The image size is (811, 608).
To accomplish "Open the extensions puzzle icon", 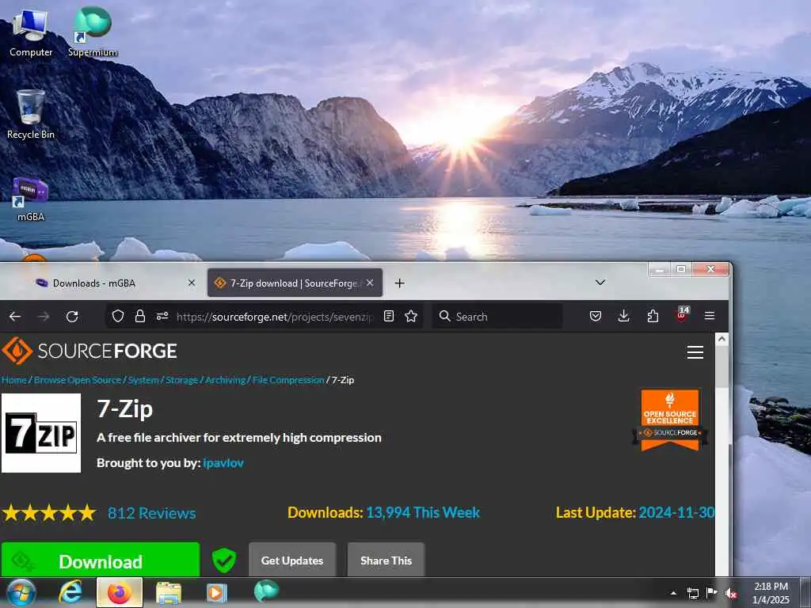I will click(653, 316).
